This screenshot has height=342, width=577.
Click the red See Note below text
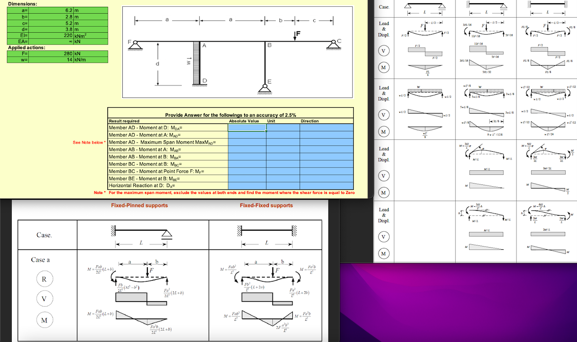[90, 142]
